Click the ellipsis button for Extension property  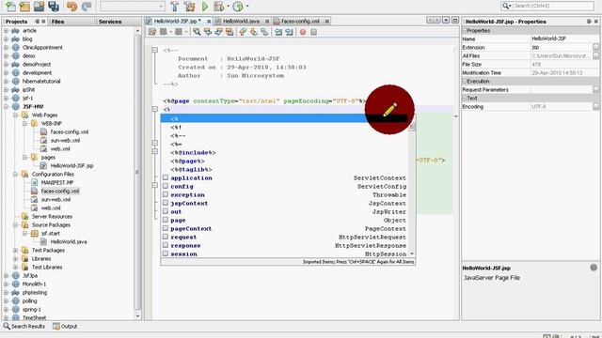coord(595,47)
